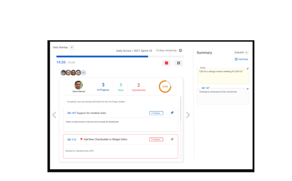This screenshot has width=292, height=181.
Task: Toggle the gray pin on QR-112 card
Action: [172, 139]
